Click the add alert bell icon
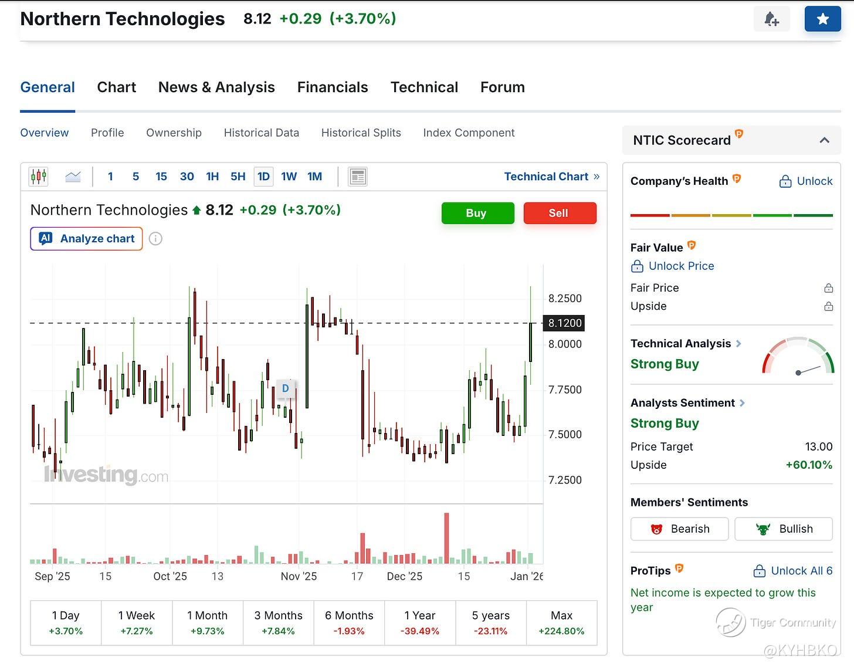The width and height of the screenshot is (854, 670). pos(771,19)
